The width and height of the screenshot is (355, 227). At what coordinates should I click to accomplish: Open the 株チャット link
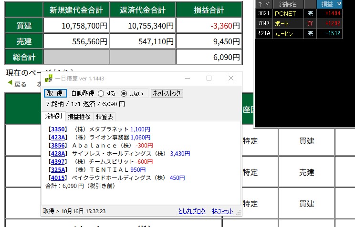point(222,211)
